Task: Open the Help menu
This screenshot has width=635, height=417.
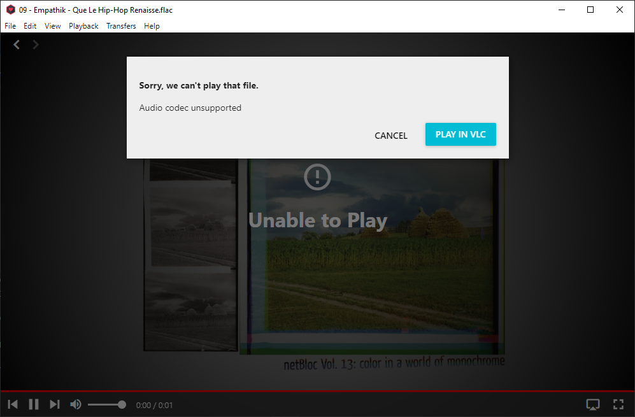Action: pos(152,26)
